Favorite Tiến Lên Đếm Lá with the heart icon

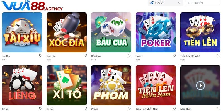coord(219,55)
